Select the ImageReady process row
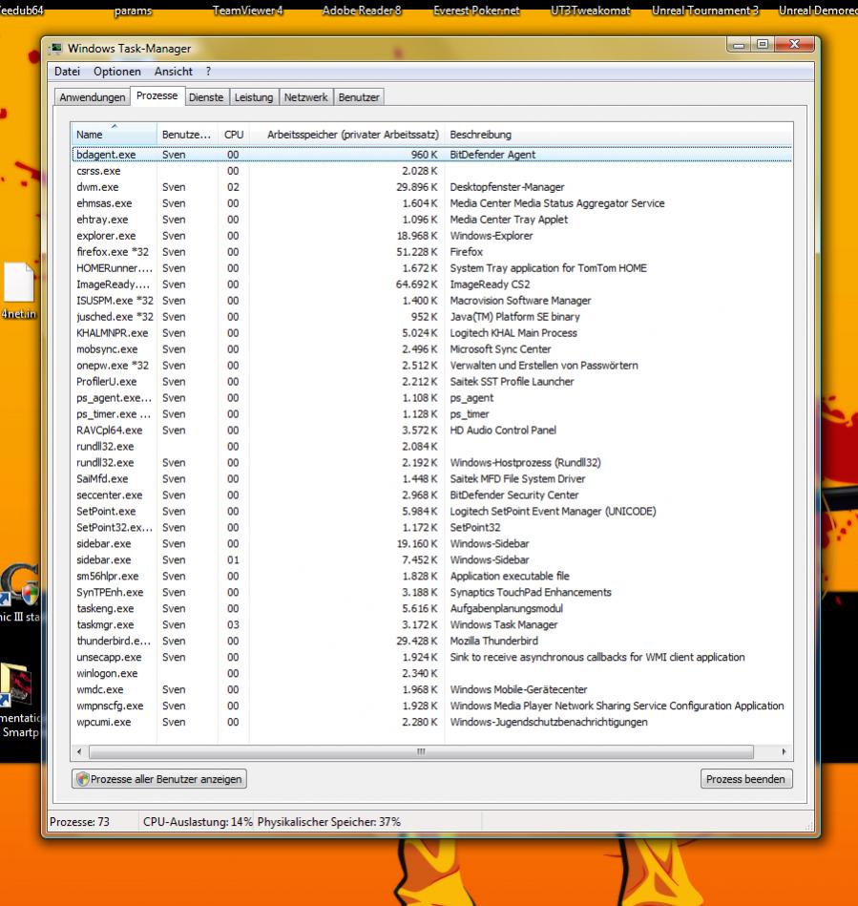This screenshot has height=906, width=858. pos(431,284)
